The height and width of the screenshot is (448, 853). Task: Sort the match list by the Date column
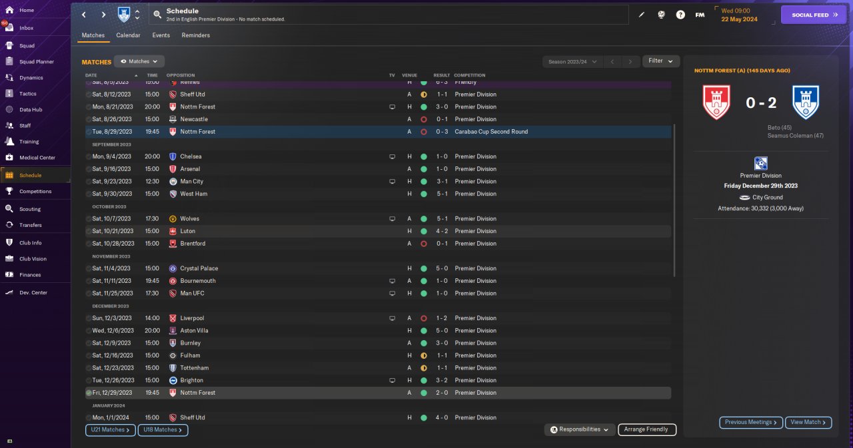click(91, 75)
